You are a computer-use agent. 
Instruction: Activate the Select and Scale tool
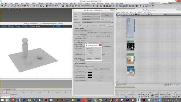point(44,6)
